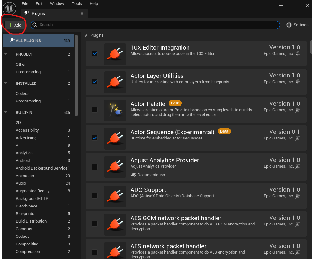Click the Adjust Analytics Provider plug icon
The height and width of the screenshot is (259, 312).
[115, 167]
